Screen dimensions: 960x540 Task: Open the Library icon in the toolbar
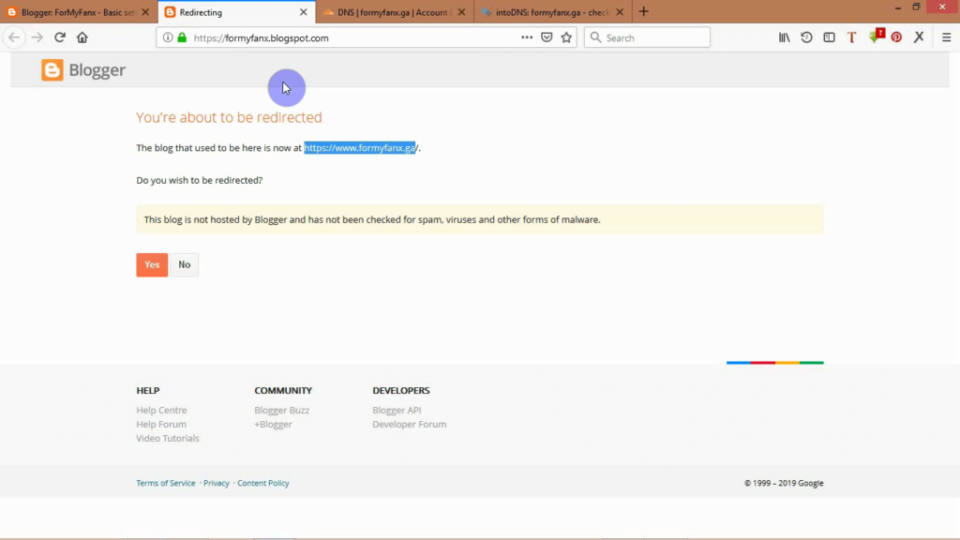[x=784, y=37]
